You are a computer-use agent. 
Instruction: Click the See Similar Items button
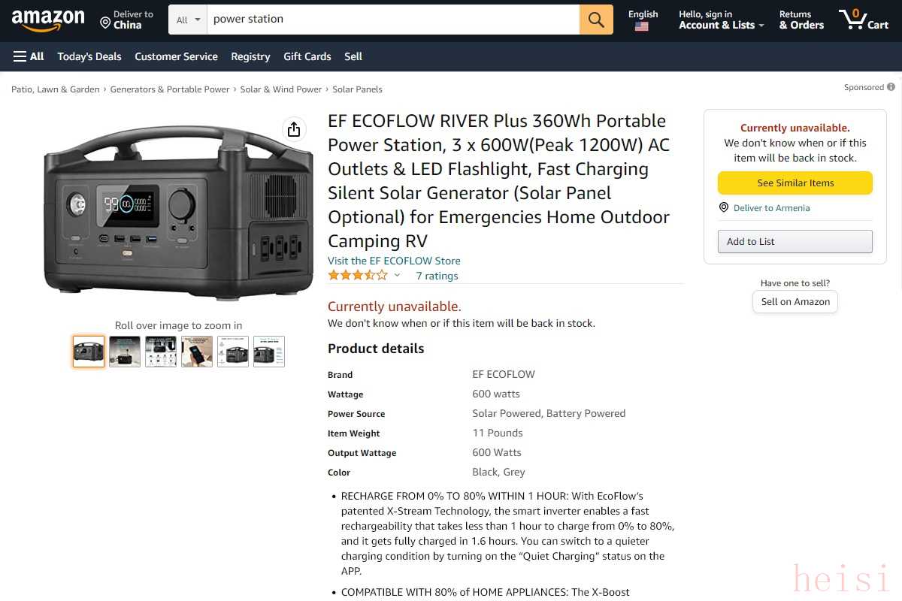coord(795,183)
